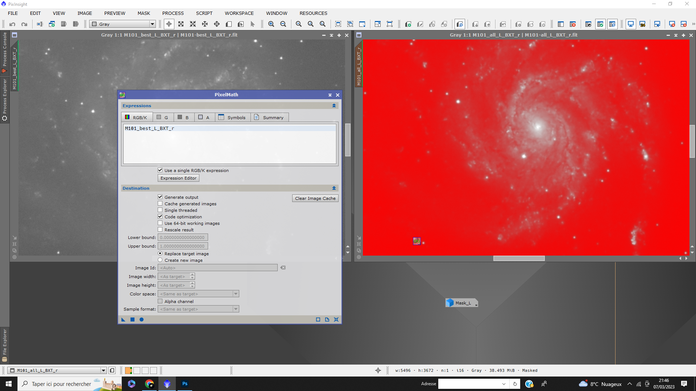The height and width of the screenshot is (391, 696).
Task: Click the Clear Image Cache button
Action: 315,198
